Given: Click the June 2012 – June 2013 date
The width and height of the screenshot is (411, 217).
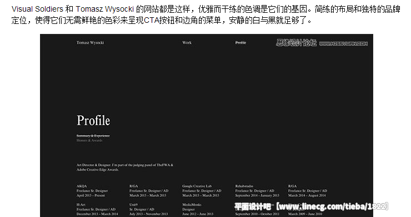Looking at the screenshot, I should [x=198, y=214].
